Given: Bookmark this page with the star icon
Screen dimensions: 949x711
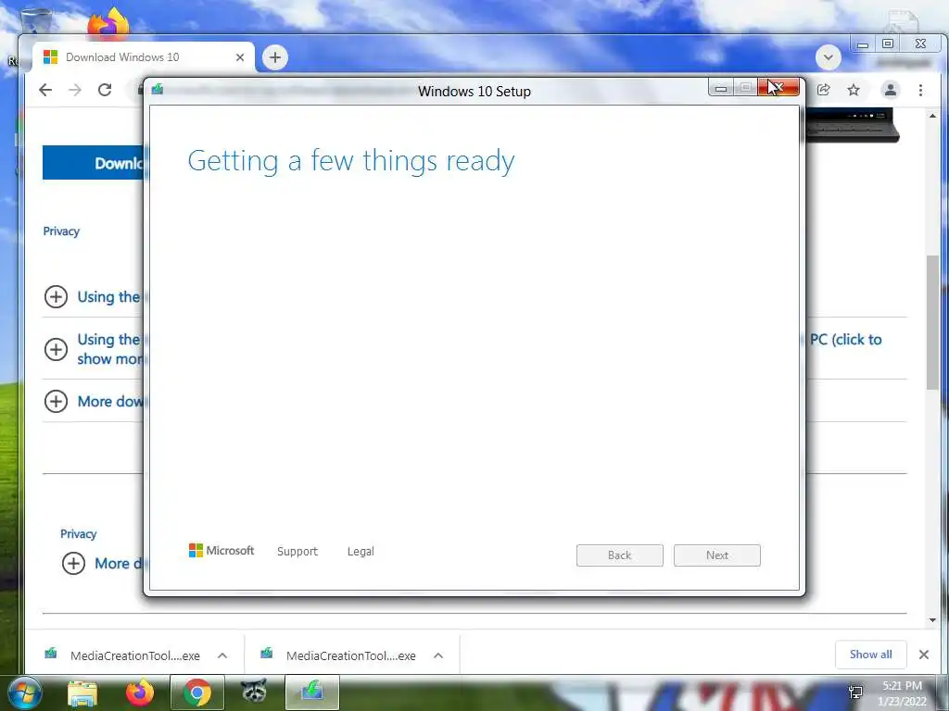Looking at the screenshot, I should [854, 90].
